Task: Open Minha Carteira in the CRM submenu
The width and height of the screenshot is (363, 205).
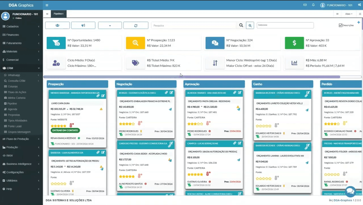Action: click(16, 98)
